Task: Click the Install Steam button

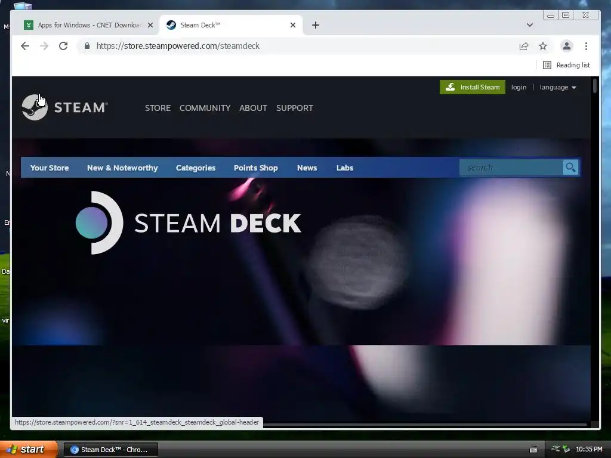Action: [x=473, y=87]
